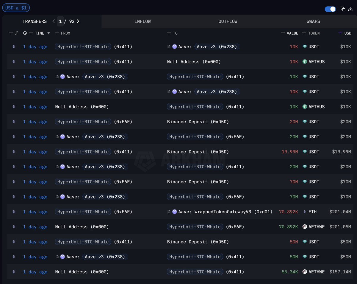Click the download/export transfers icon

[x=351, y=9]
